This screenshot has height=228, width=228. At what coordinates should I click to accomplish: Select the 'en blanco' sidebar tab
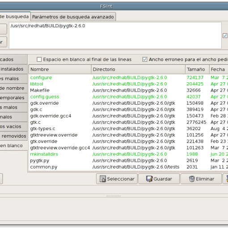coord(13,145)
